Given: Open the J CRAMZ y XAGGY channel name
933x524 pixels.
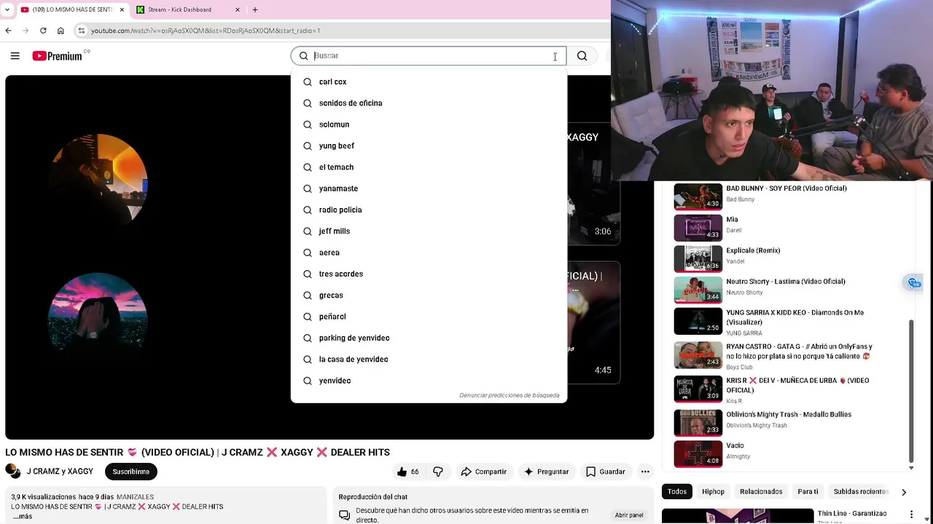Looking at the screenshot, I should (60, 472).
